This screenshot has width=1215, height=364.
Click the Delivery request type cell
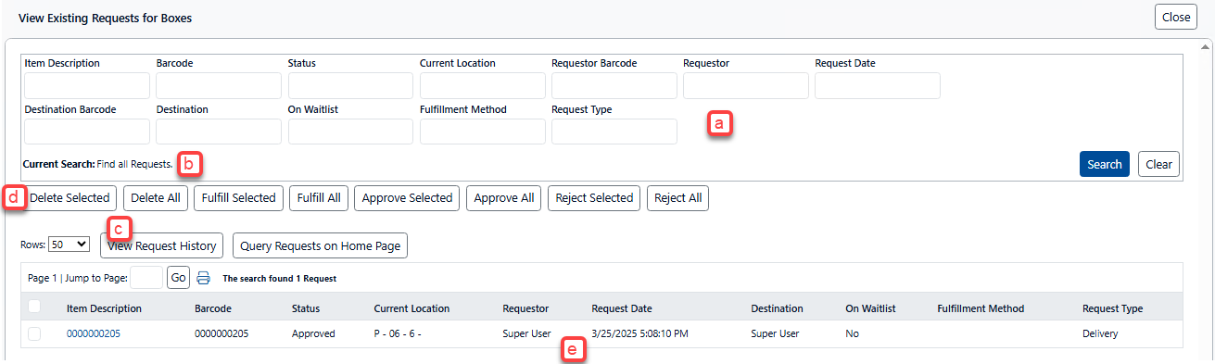coord(1100,333)
